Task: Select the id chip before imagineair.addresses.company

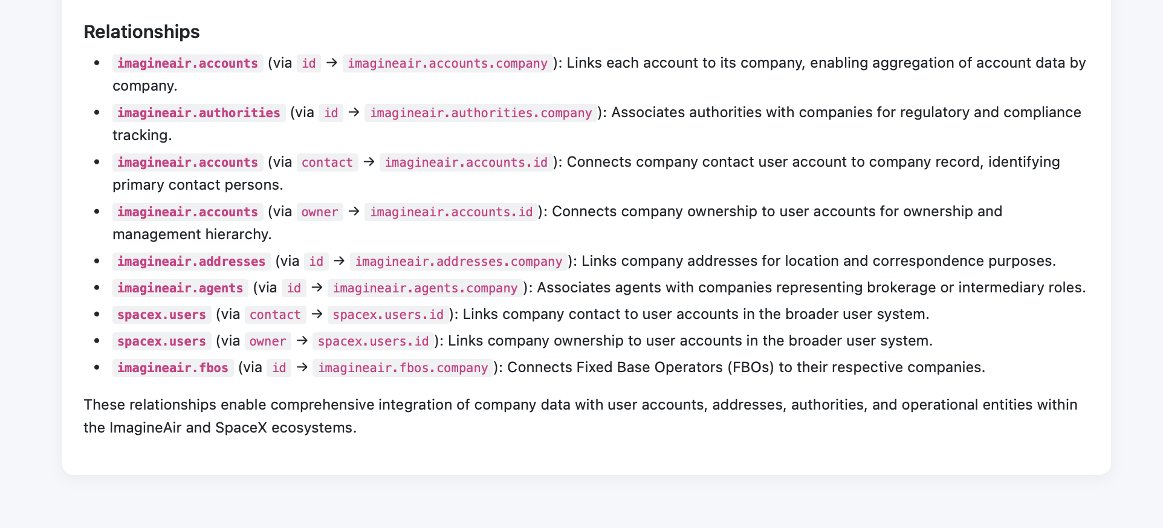Action: pyautogui.click(x=316, y=262)
